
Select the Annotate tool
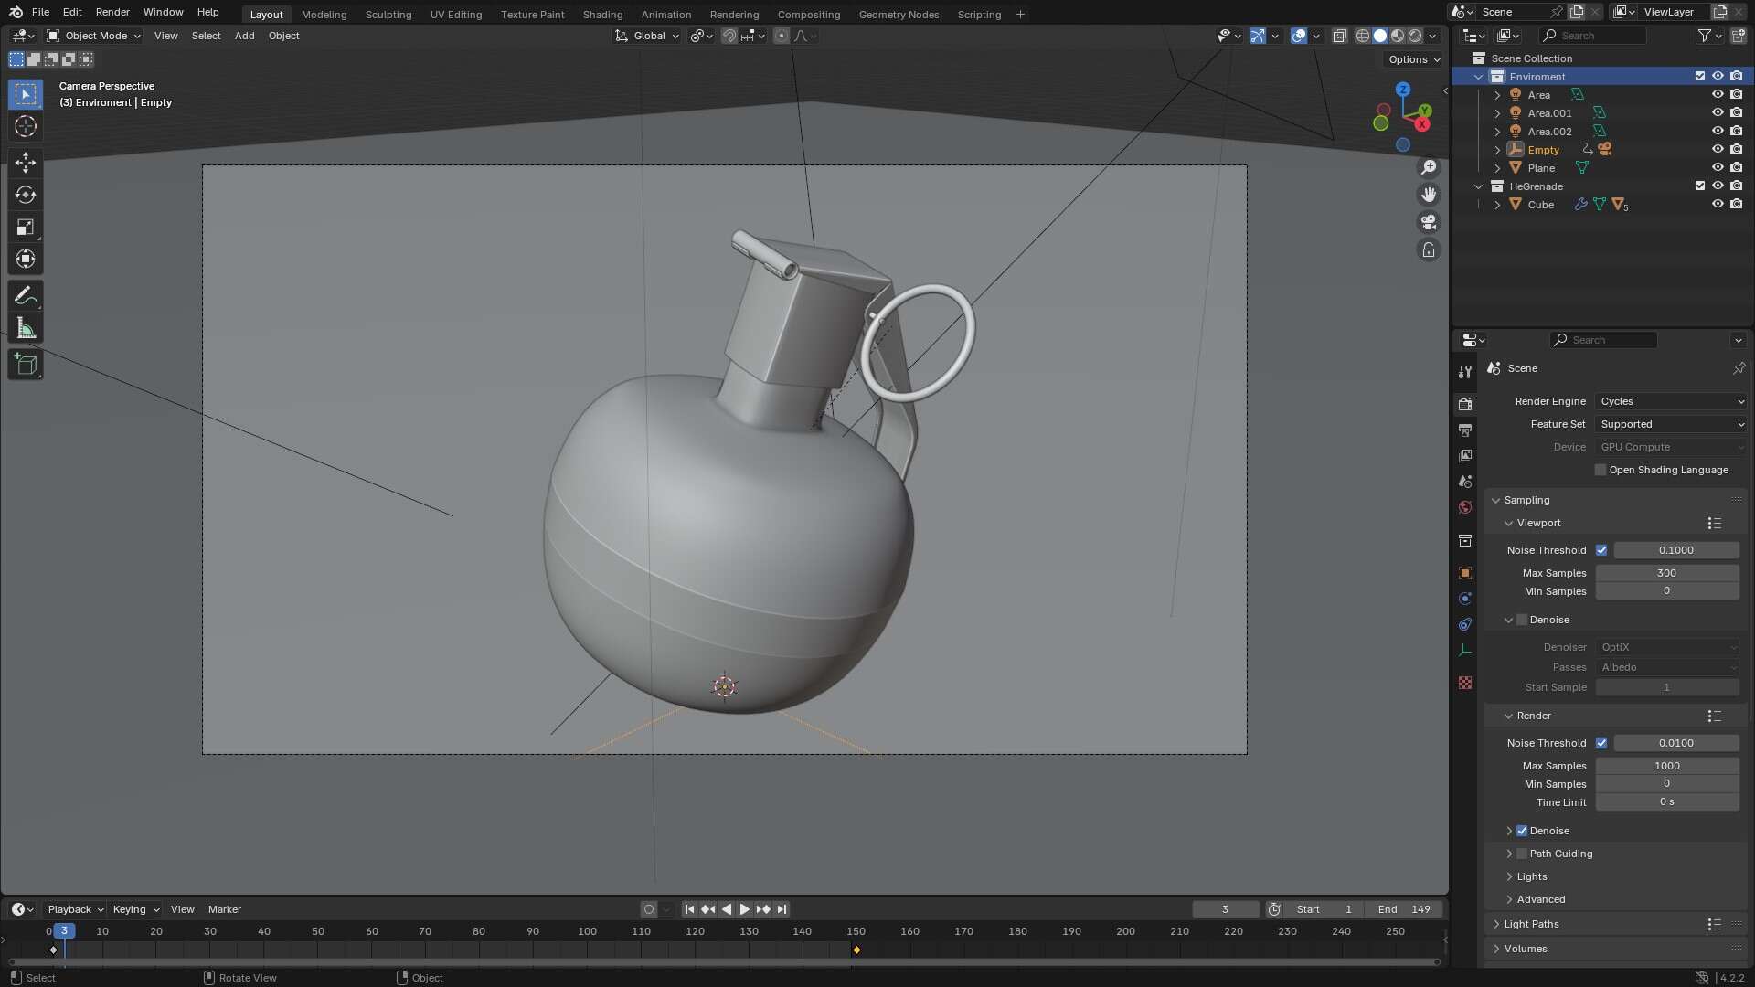tap(26, 296)
